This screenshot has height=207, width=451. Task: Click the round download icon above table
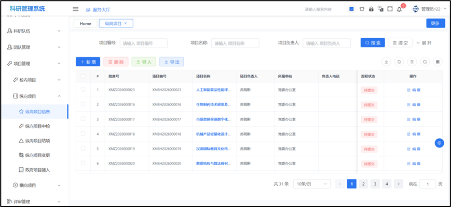386,62
